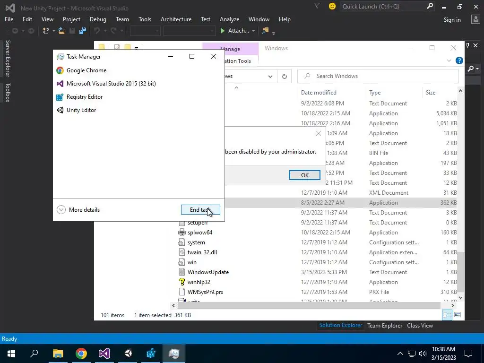The image size is (484, 363).
Task: Click the blue Help question mark in File Explorer
Action: (x=459, y=60)
